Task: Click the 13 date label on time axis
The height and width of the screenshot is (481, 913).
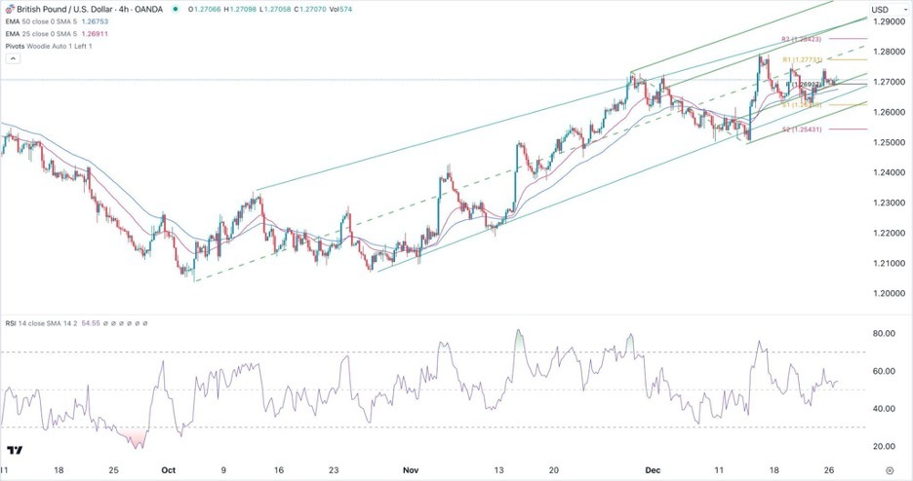Action: [x=499, y=470]
